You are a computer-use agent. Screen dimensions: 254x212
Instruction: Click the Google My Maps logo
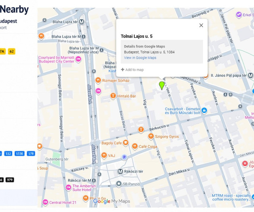tap(112, 201)
